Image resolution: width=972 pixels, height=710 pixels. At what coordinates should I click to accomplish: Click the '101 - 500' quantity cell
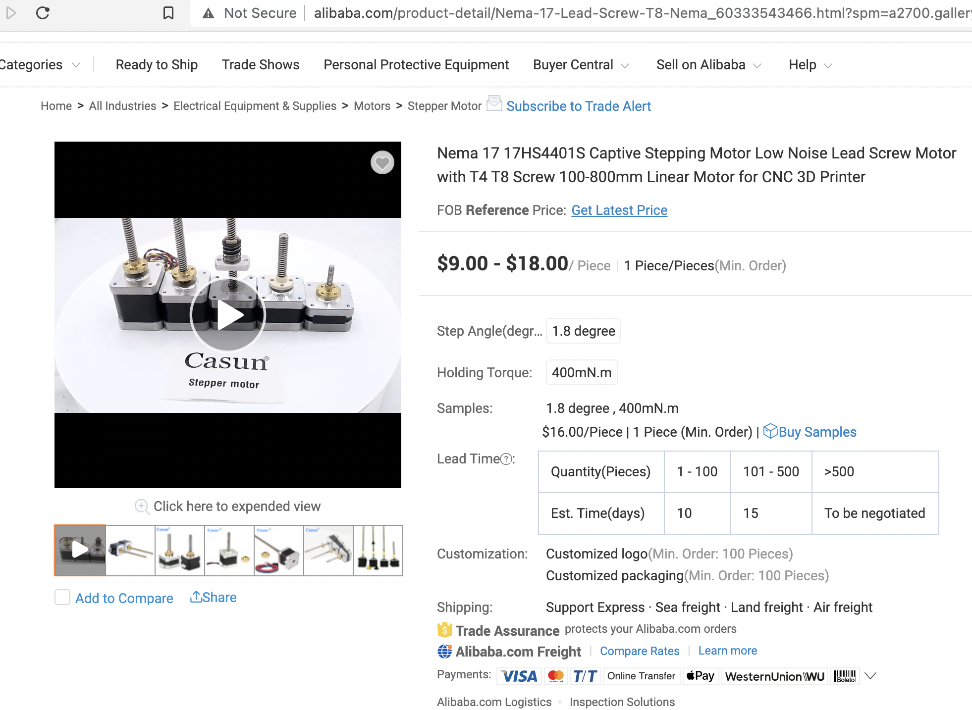click(x=771, y=472)
